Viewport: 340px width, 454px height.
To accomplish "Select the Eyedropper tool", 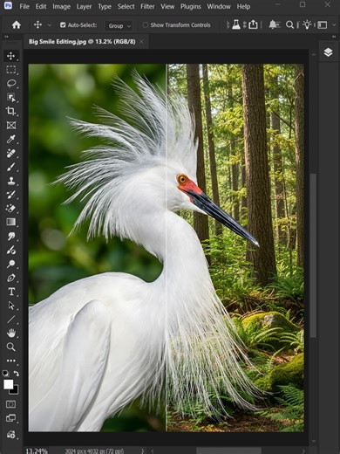I will point(11,139).
